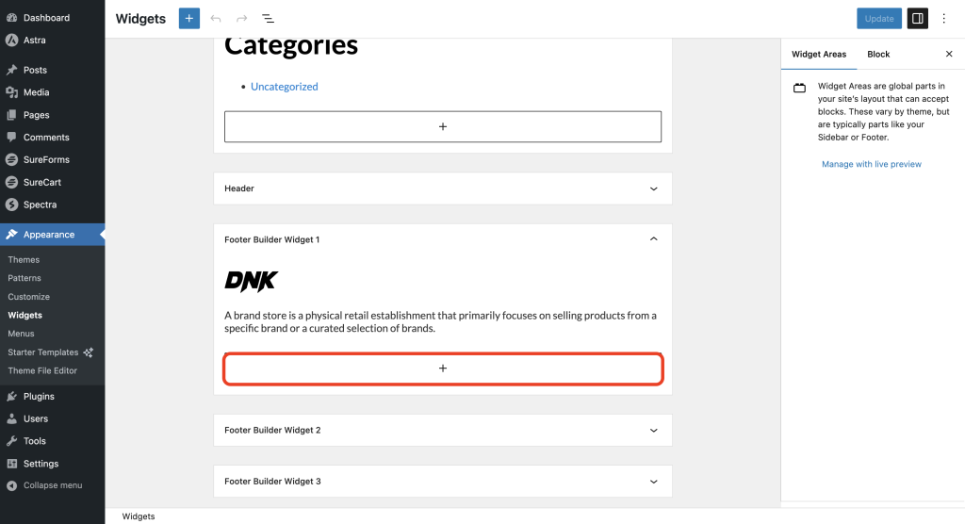Open the three-dot Options menu
965x524 pixels.
coord(944,19)
